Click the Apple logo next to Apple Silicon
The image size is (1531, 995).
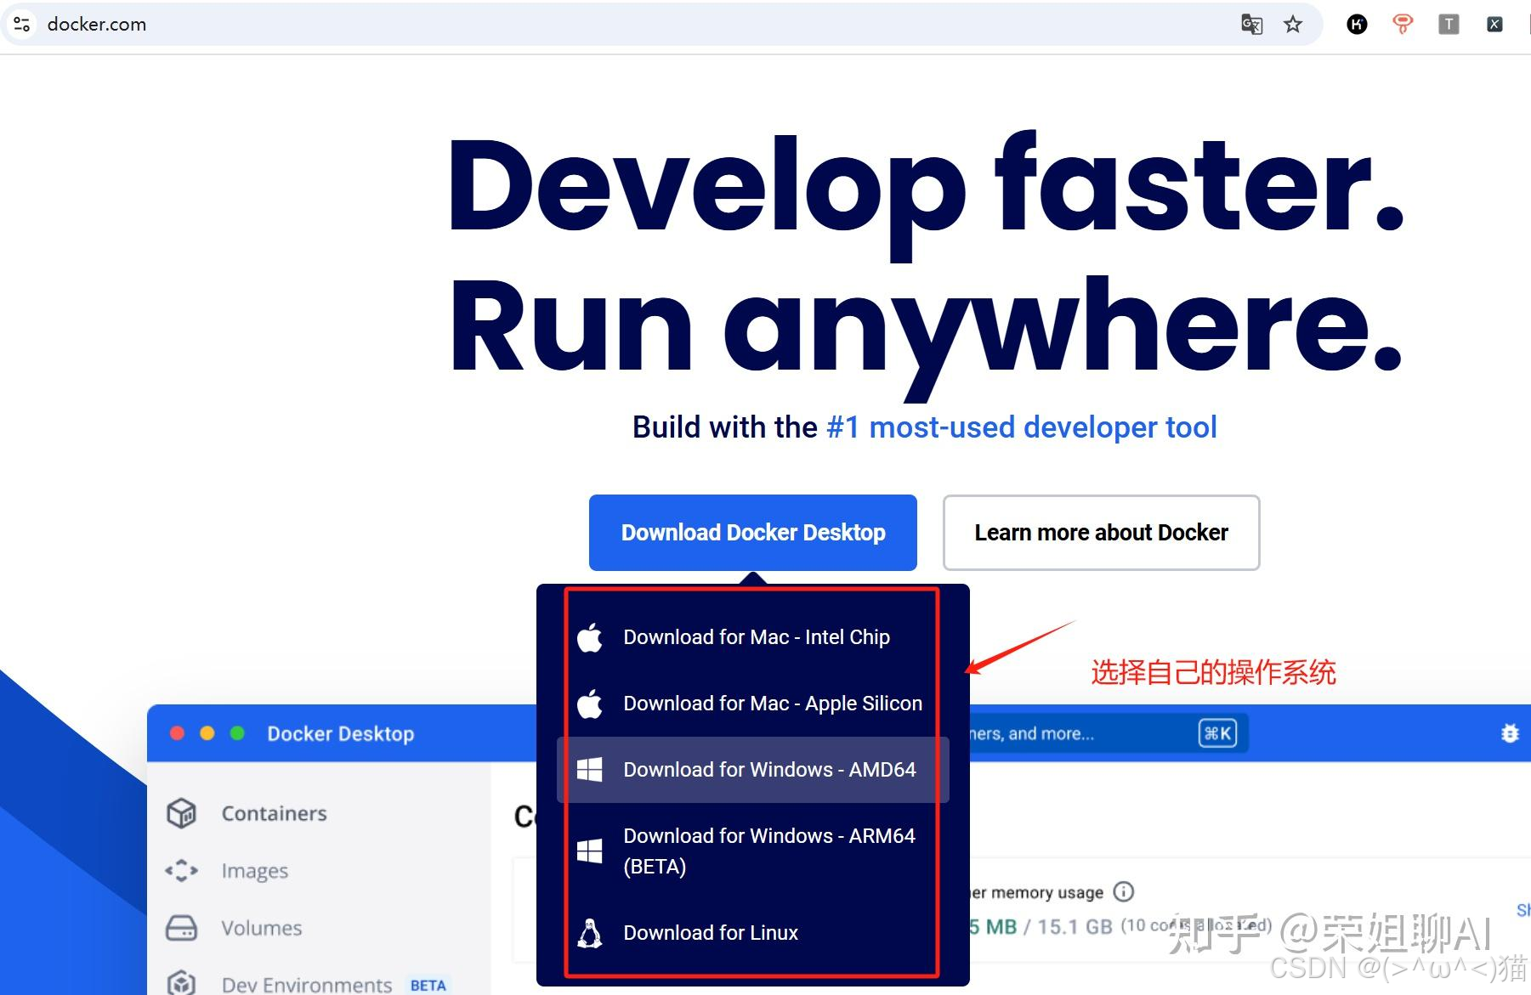click(590, 704)
